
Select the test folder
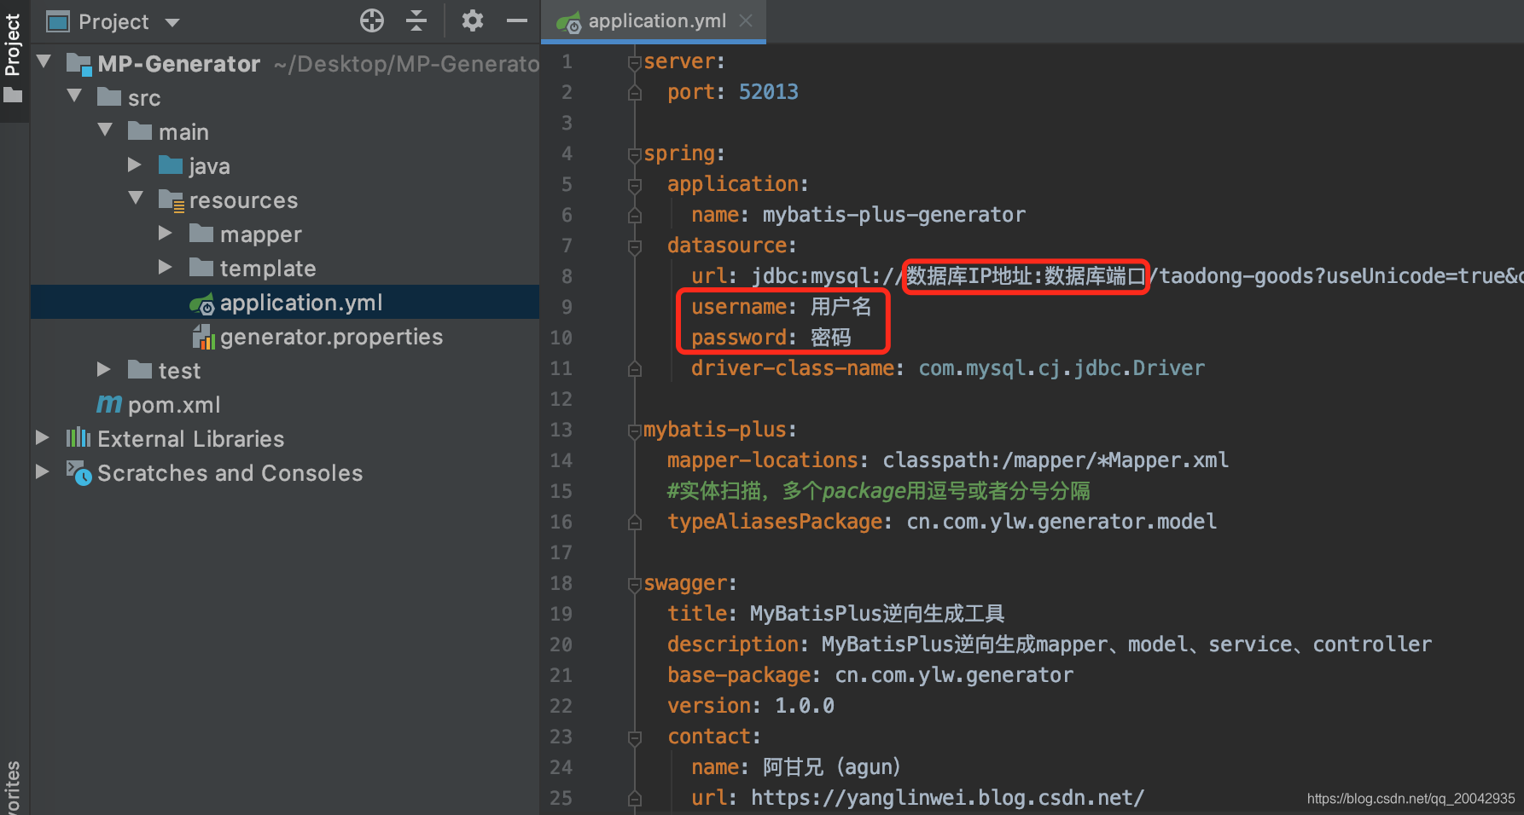[179, 371]
